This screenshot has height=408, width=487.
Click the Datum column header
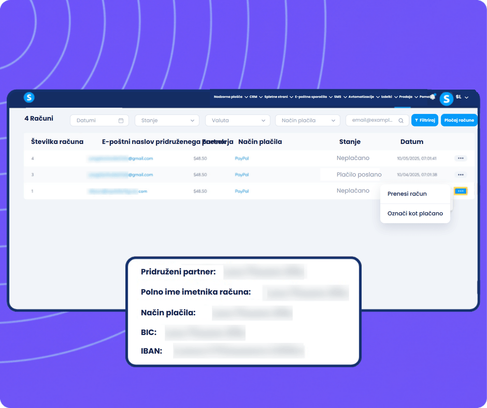point(411,141)
